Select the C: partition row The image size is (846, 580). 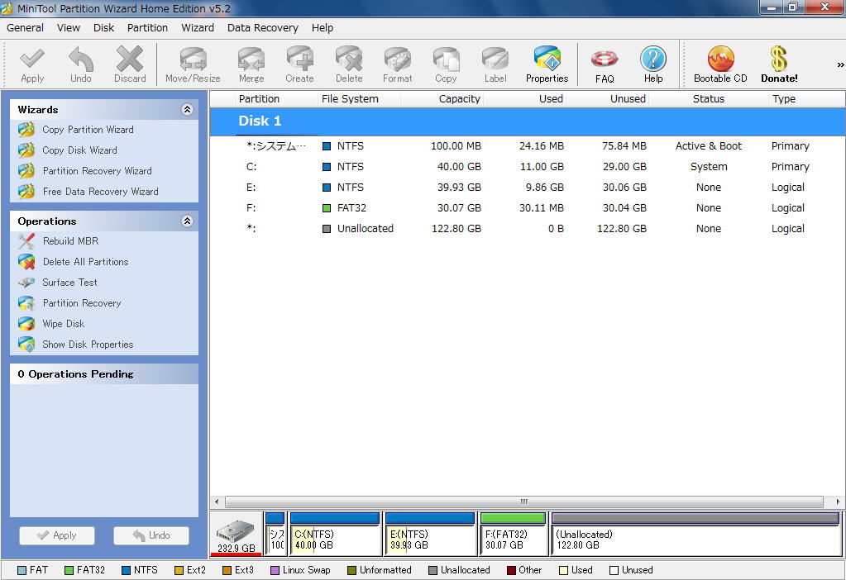point(527,167)
